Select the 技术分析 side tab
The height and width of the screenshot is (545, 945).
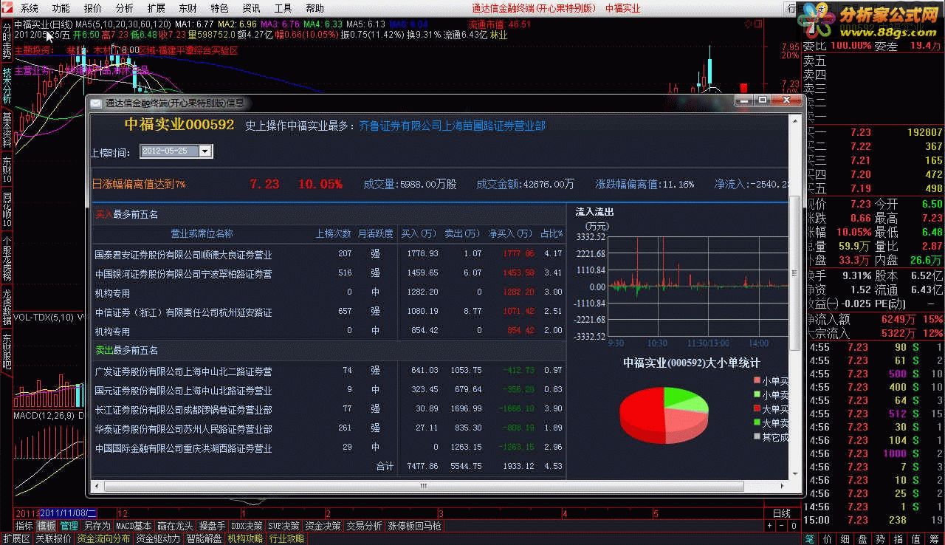pyautogui.click(x=7, y=86)
